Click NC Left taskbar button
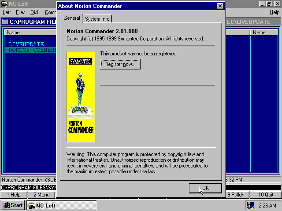282x211 pixels. click(x=62, y=205)
